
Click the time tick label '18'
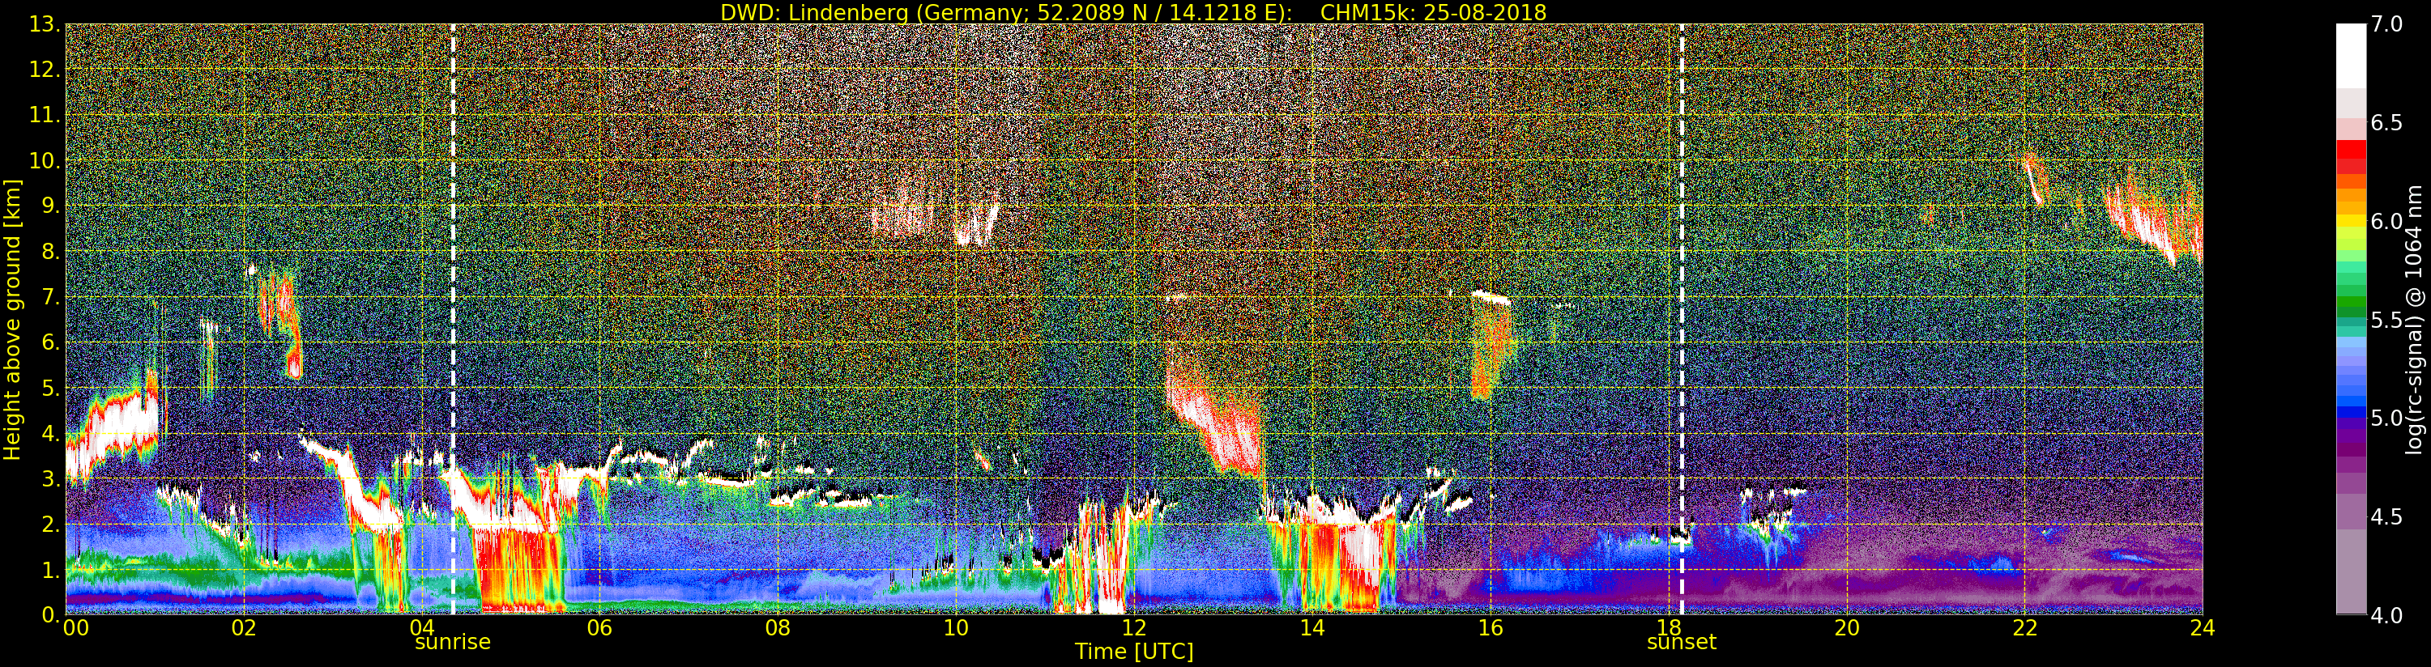(1669, 628)
